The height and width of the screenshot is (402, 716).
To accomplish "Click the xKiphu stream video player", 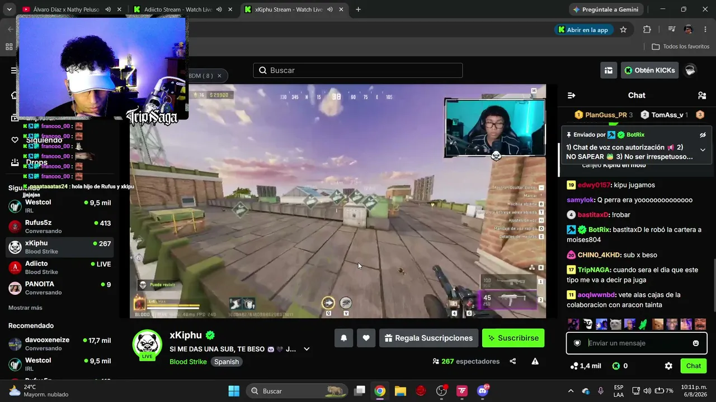I will click(338, 201).
